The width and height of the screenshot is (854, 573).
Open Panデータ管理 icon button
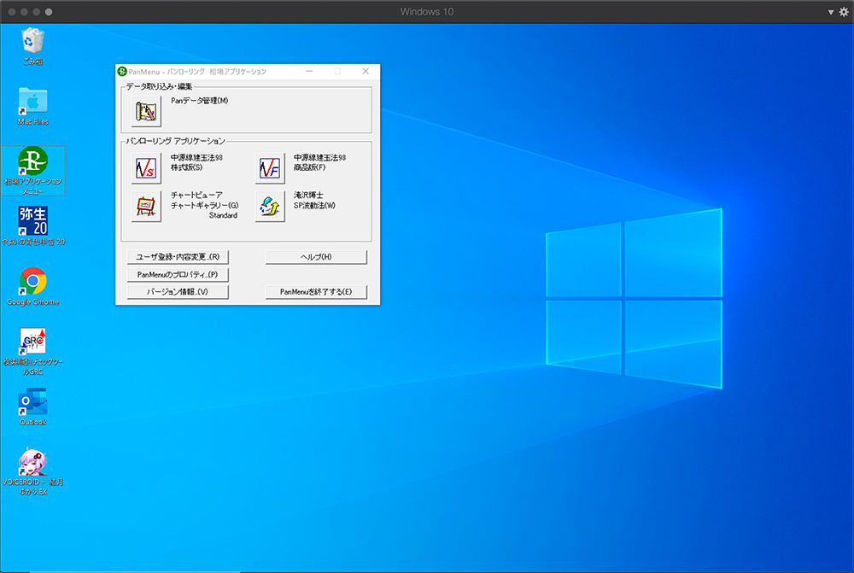coord(146,111)
